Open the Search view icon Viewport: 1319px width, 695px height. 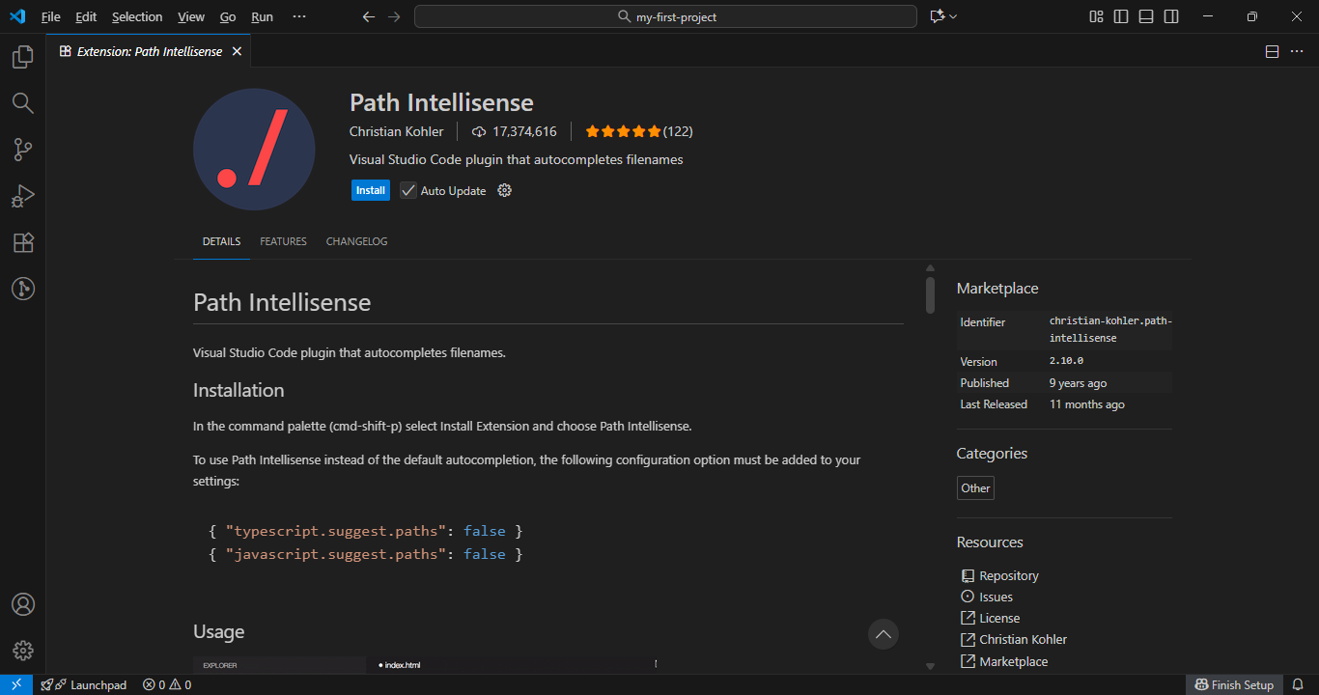pos(23,103)
